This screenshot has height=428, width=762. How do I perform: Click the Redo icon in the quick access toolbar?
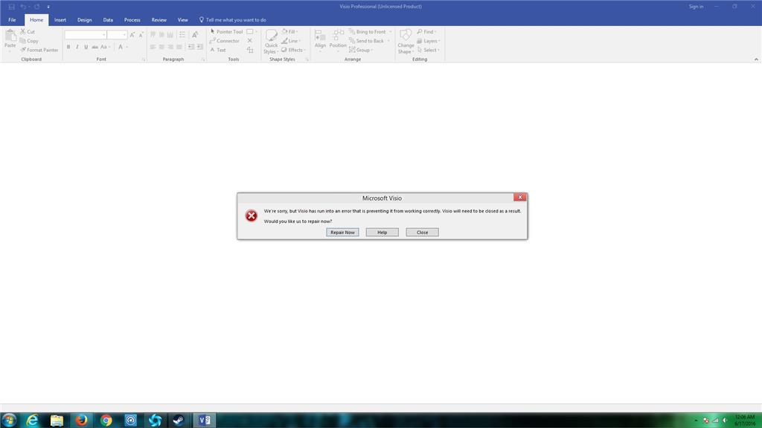[x=36, y=7]
